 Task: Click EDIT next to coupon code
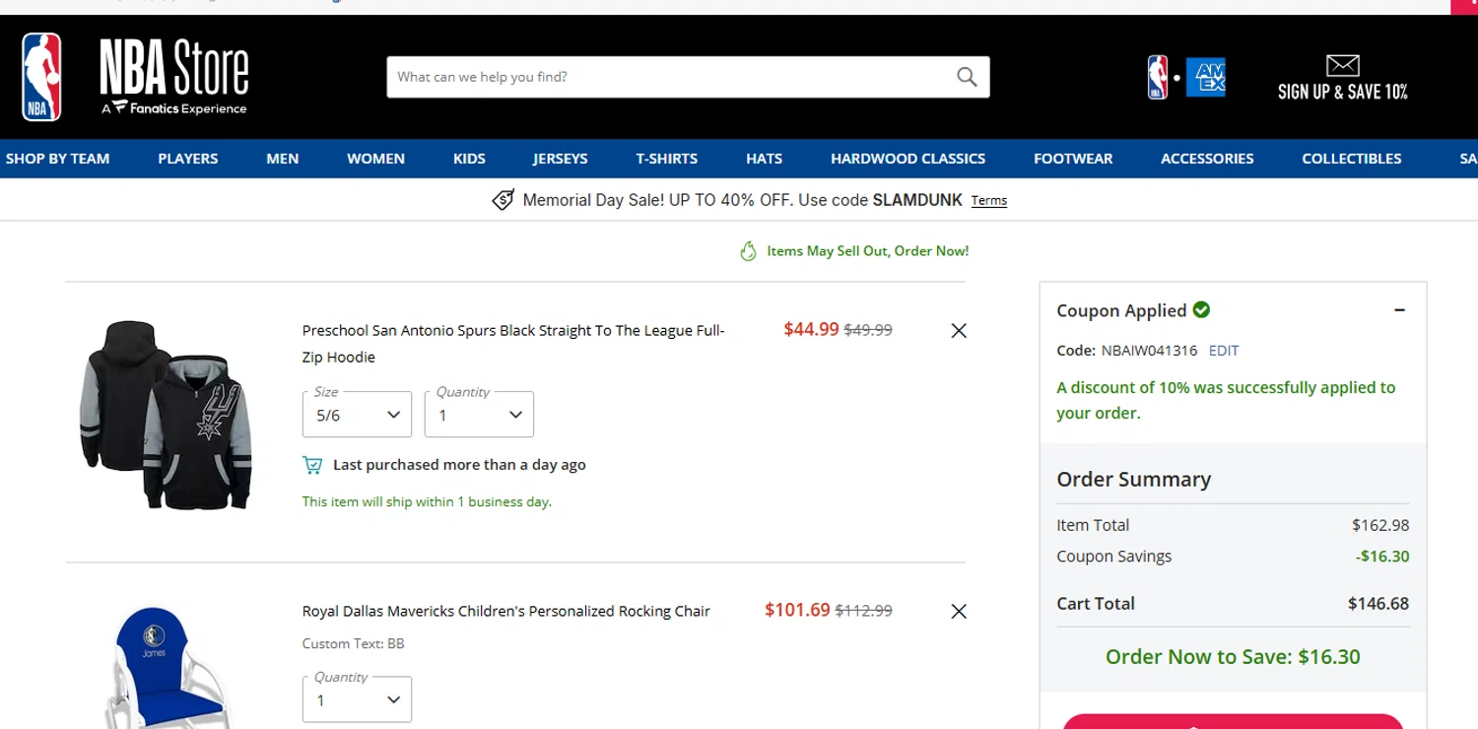click(x=1224, y=351)
